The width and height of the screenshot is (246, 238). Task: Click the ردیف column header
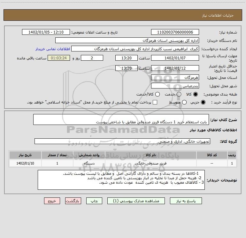(x=232, y=155)
